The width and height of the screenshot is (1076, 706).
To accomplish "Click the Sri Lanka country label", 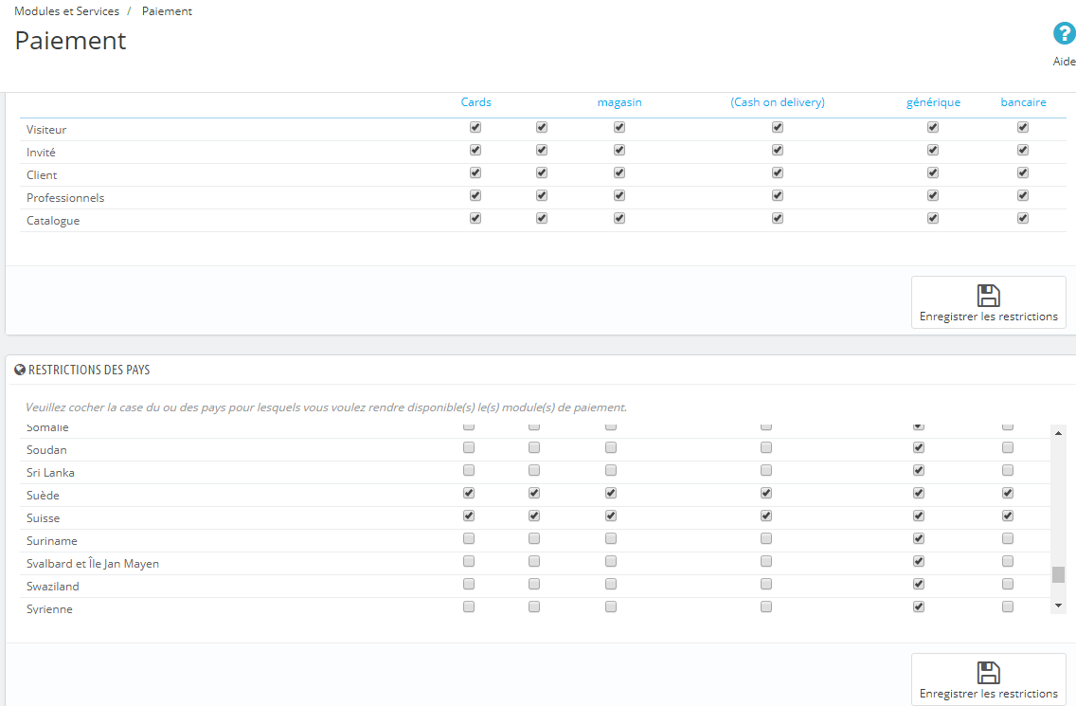I will click(x=50, y=473).
